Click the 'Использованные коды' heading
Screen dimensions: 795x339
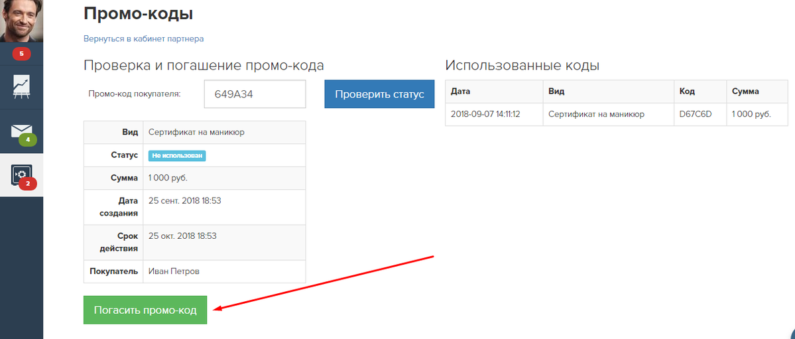pyautogui.click(x=522, y=66)
